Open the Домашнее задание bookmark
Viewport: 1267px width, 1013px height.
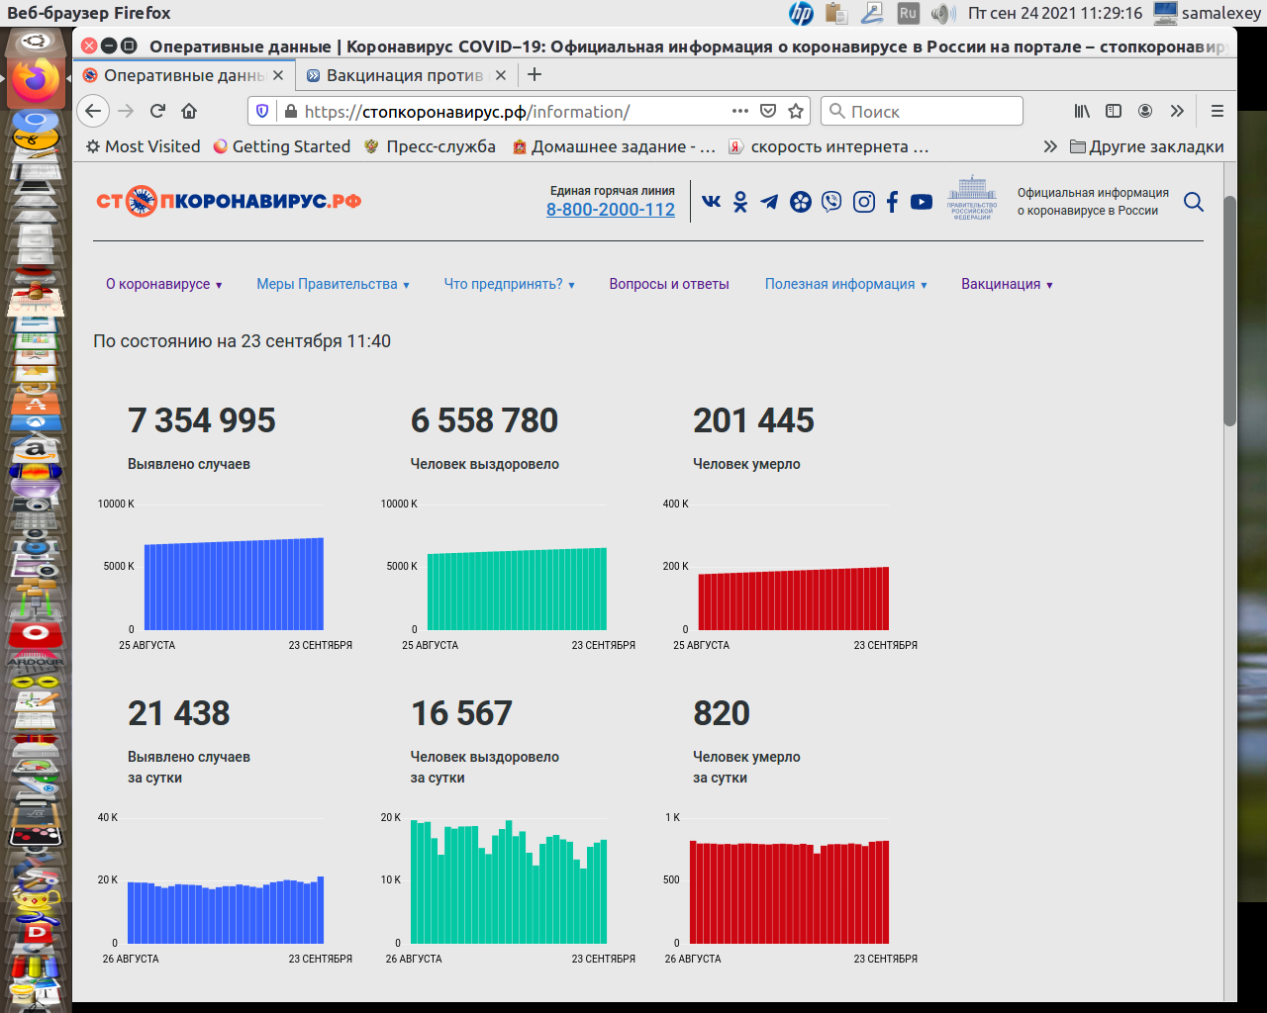[614, 146]
